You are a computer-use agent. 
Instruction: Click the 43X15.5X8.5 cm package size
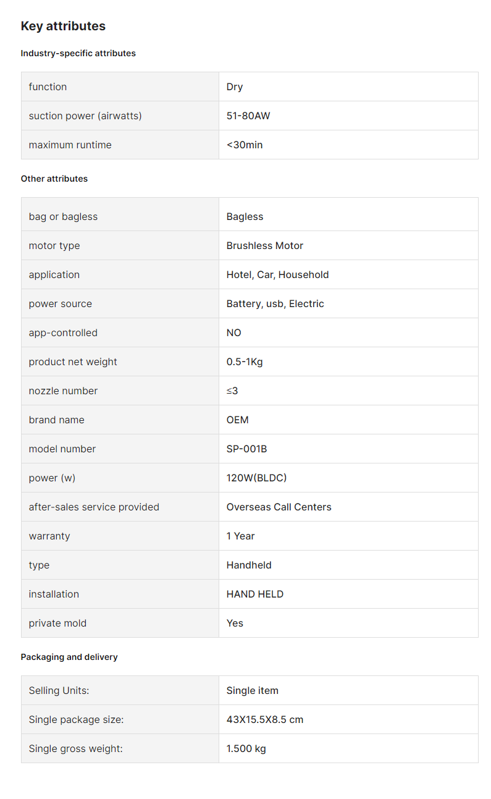tap(265, 719)
